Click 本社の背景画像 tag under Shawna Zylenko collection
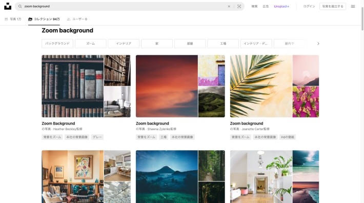Image resolution: width=364 pixels, height=203 pixels. (x=182, y=137)
